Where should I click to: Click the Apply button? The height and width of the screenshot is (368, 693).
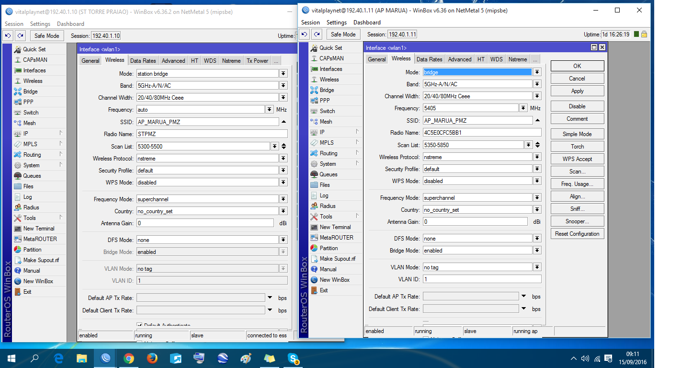pyautogui.click(x=577, y=91)
